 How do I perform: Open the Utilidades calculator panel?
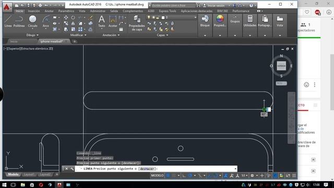250,21
